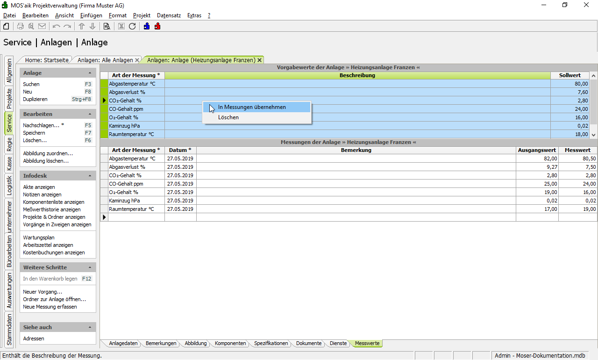Close the Anlagen: Alle Anlagen tab
This screenshot has height=360, width=598.
coord(137,60)
